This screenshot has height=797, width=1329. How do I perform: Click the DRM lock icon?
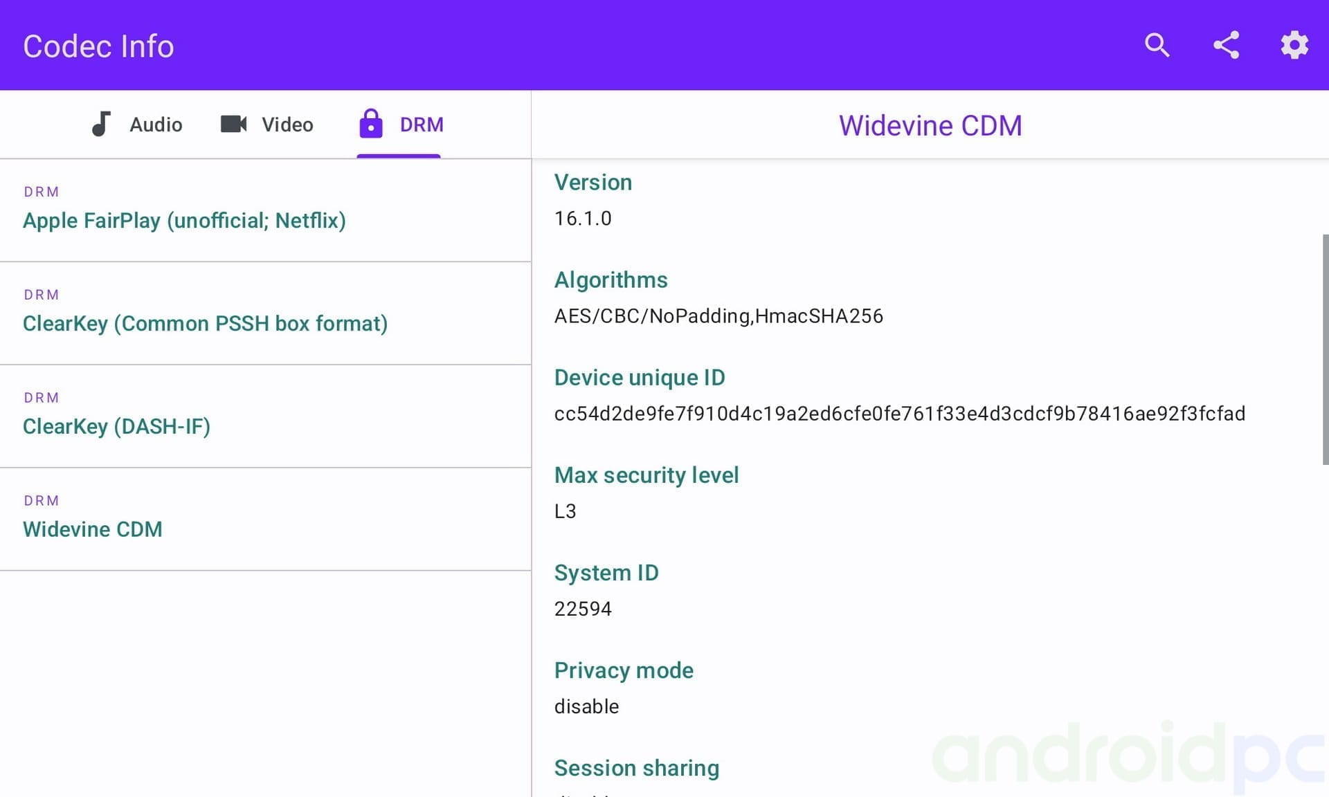(370, 125)
